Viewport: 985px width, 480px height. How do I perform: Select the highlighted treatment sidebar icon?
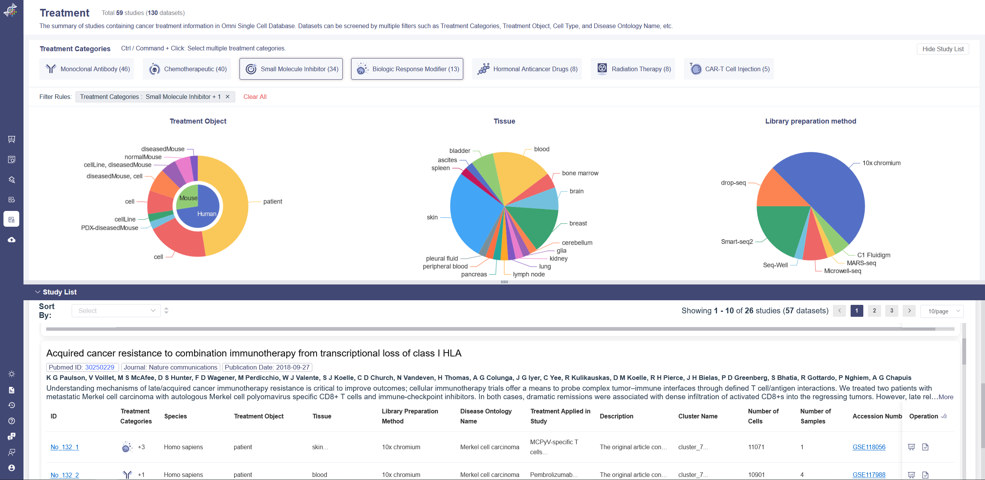[x=12, y=219]
